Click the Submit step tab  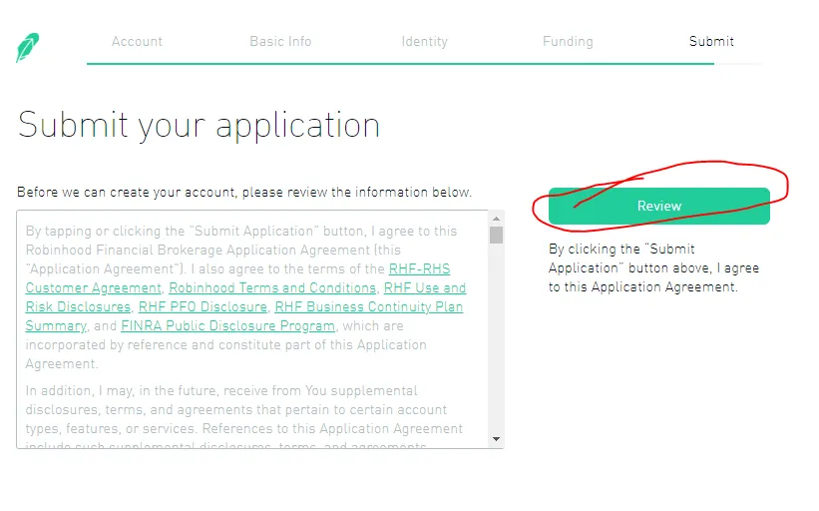point(711,41)
